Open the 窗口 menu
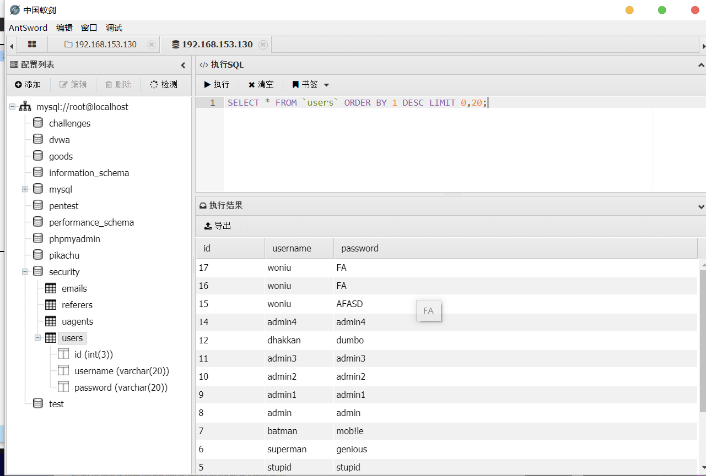This screenshot has width=706, height=476. [x=89, y=28]
